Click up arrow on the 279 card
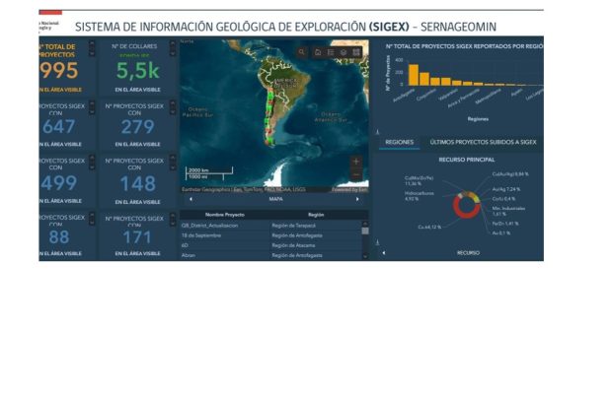 (173, 103)
